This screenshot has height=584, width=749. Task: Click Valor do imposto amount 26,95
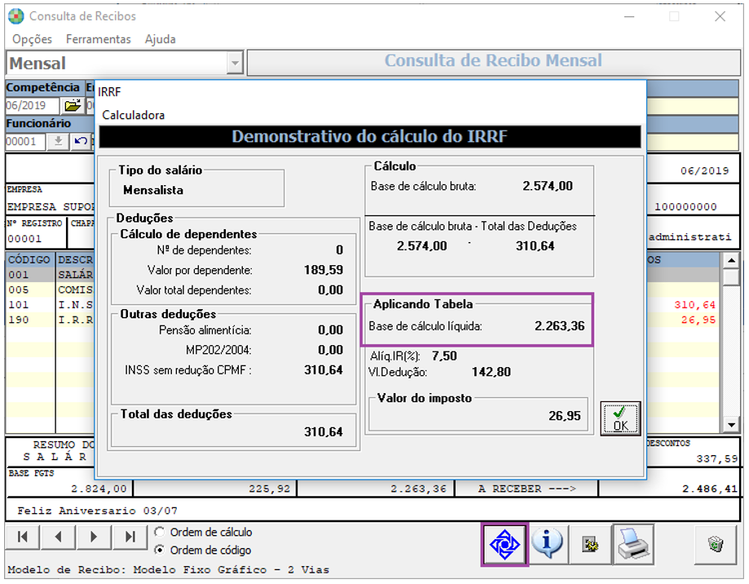(565, 416)
